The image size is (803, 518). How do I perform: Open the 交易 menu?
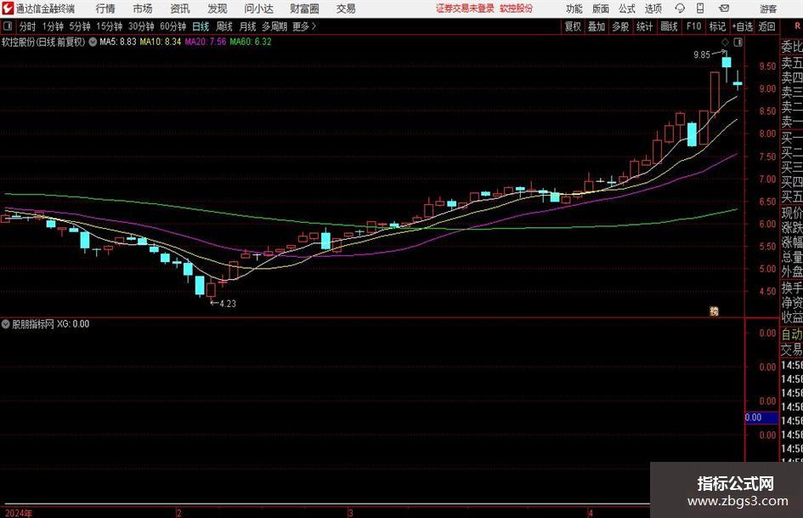tap(346, 9)
